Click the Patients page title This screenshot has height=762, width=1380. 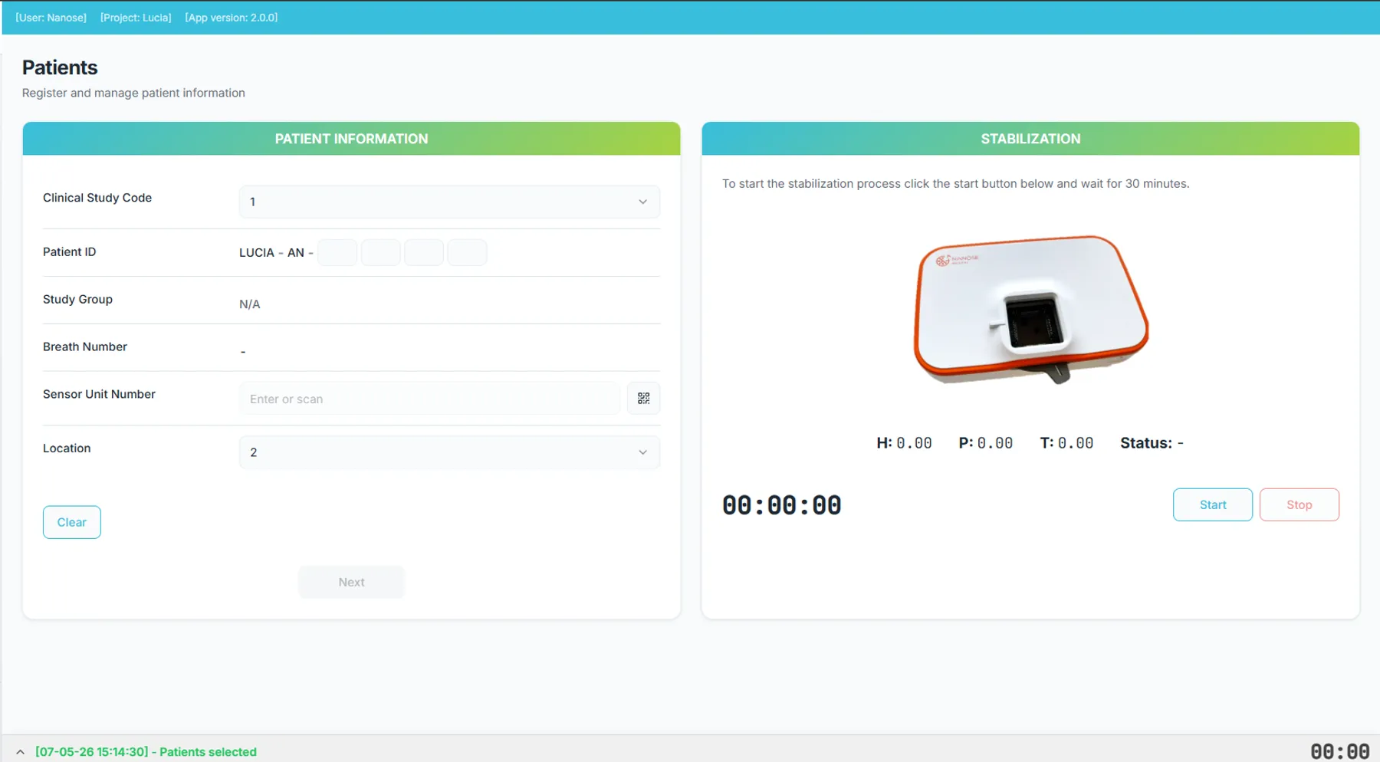coord(60,67)
